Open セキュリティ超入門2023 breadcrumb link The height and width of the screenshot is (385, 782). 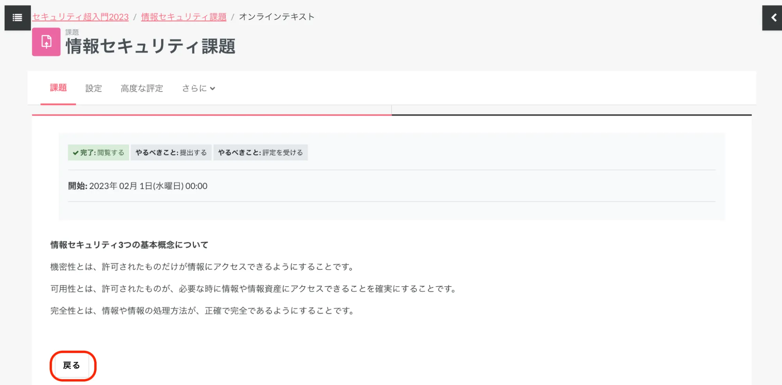coord(80,17)
